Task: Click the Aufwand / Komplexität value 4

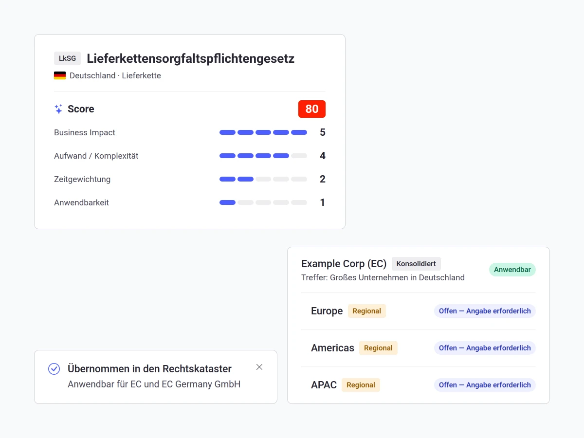Action: [323, 156]
